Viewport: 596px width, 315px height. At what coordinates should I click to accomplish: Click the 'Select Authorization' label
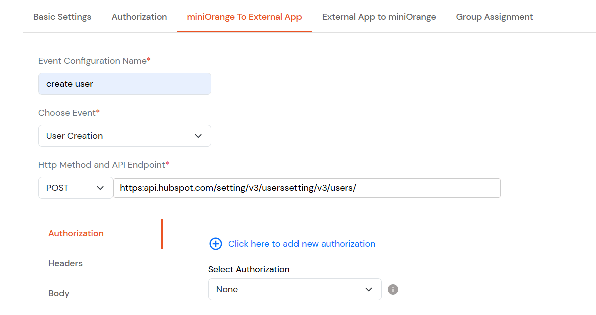pyautogui.click(x=249, y=269)
